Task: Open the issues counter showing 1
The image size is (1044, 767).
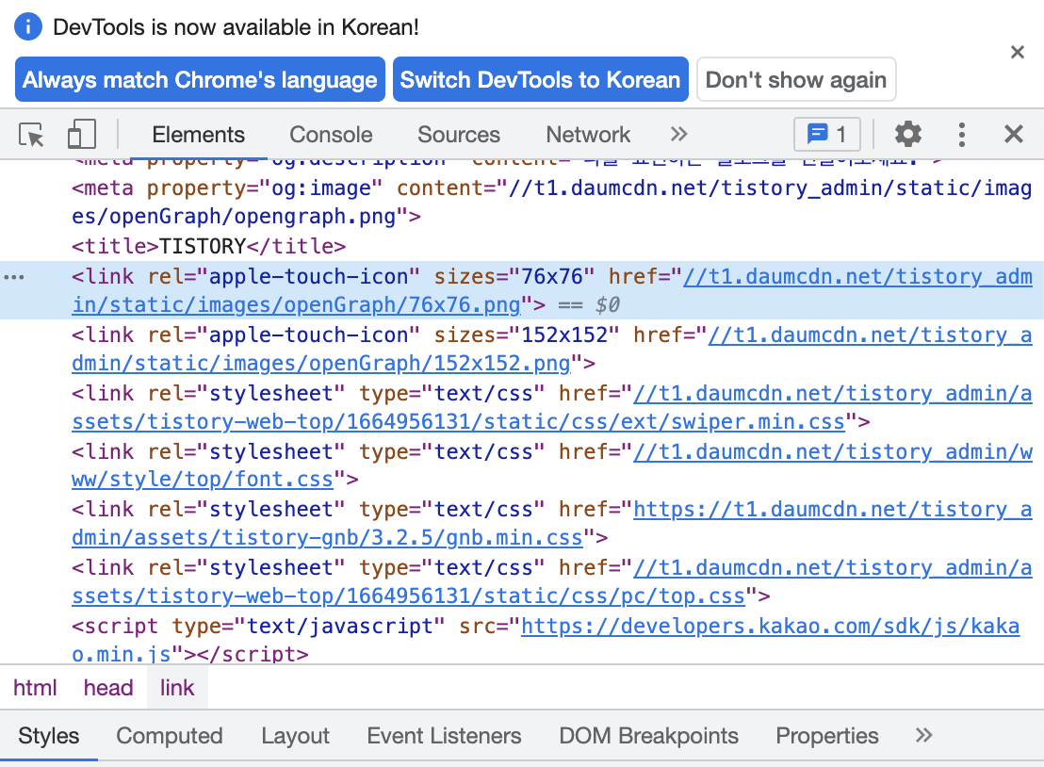Action: (x=827, y=135)
